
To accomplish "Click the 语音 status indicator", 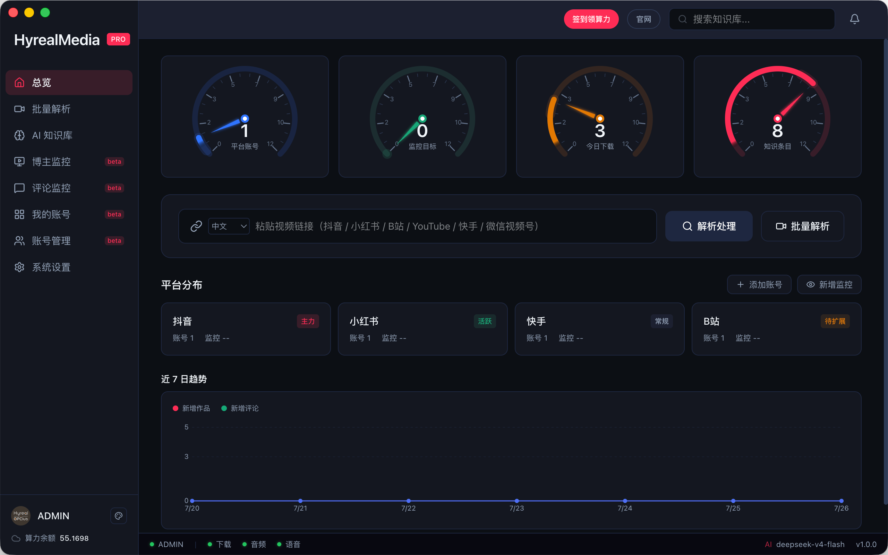I will pos(289,544).
